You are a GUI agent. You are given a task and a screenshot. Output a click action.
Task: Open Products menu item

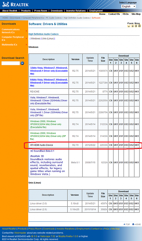tap(26, 11)
